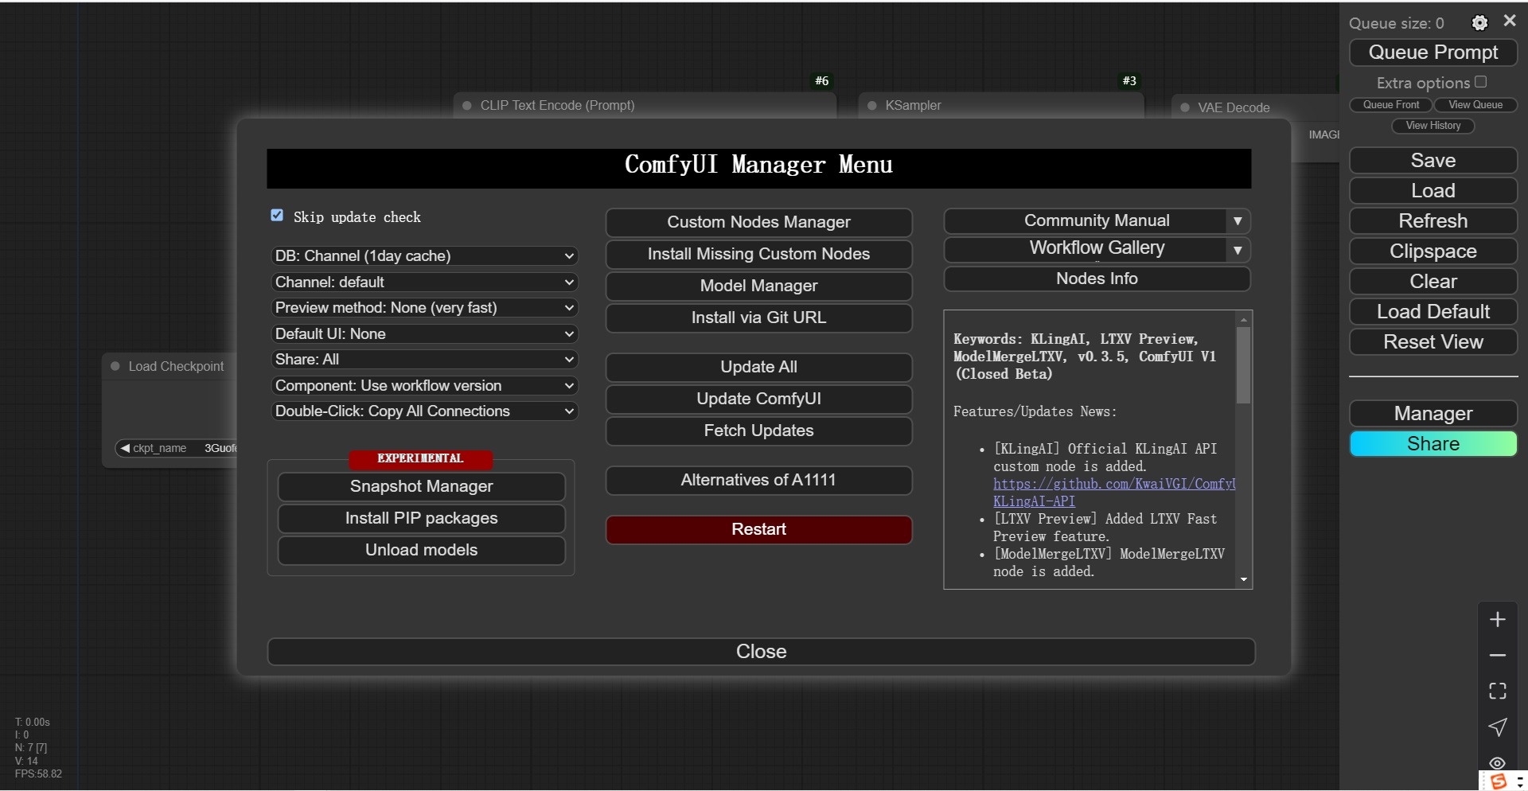Open Nodes Info

1097,279
